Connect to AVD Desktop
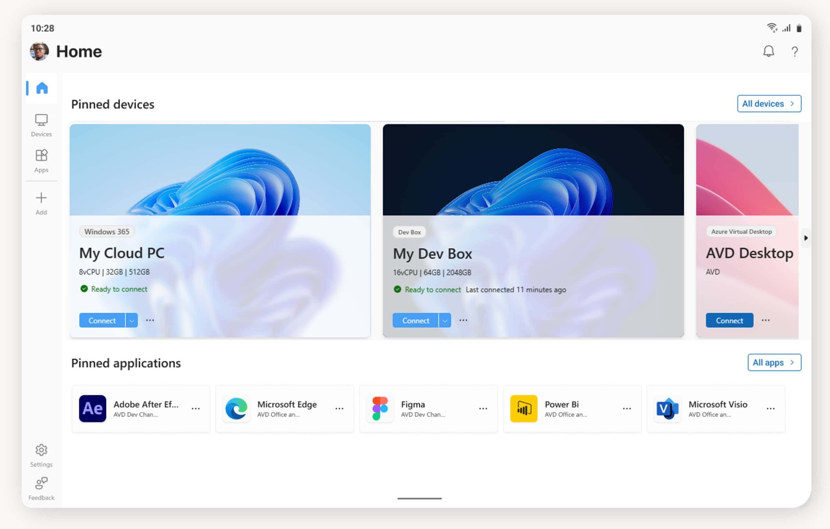Screen dimensions: 830x529 728,320
